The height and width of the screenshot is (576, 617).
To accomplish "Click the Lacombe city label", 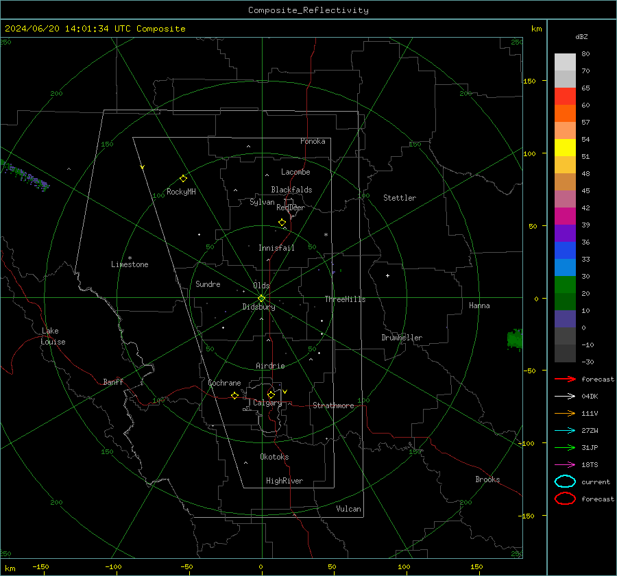I will click(295, 172).
